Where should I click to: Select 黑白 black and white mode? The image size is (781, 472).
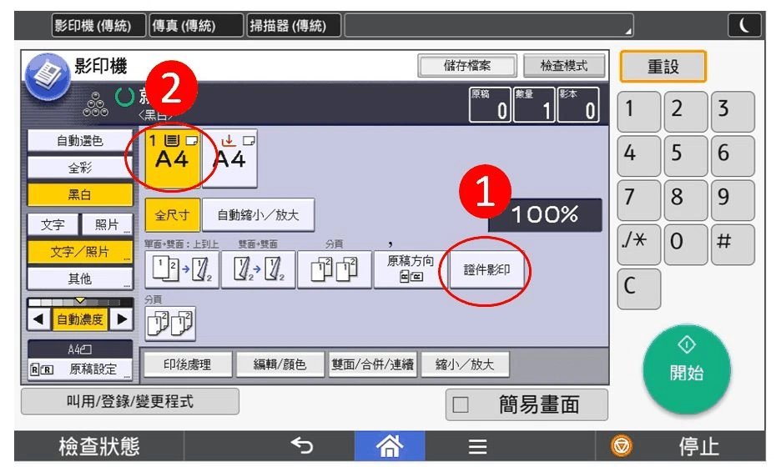click(80, 194)
